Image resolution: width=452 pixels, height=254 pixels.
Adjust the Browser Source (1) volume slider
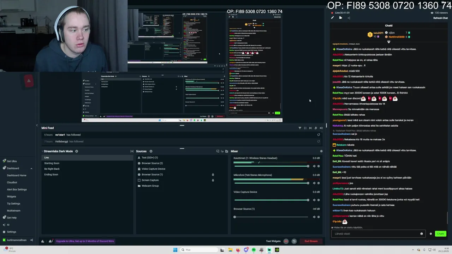(271, 217)
